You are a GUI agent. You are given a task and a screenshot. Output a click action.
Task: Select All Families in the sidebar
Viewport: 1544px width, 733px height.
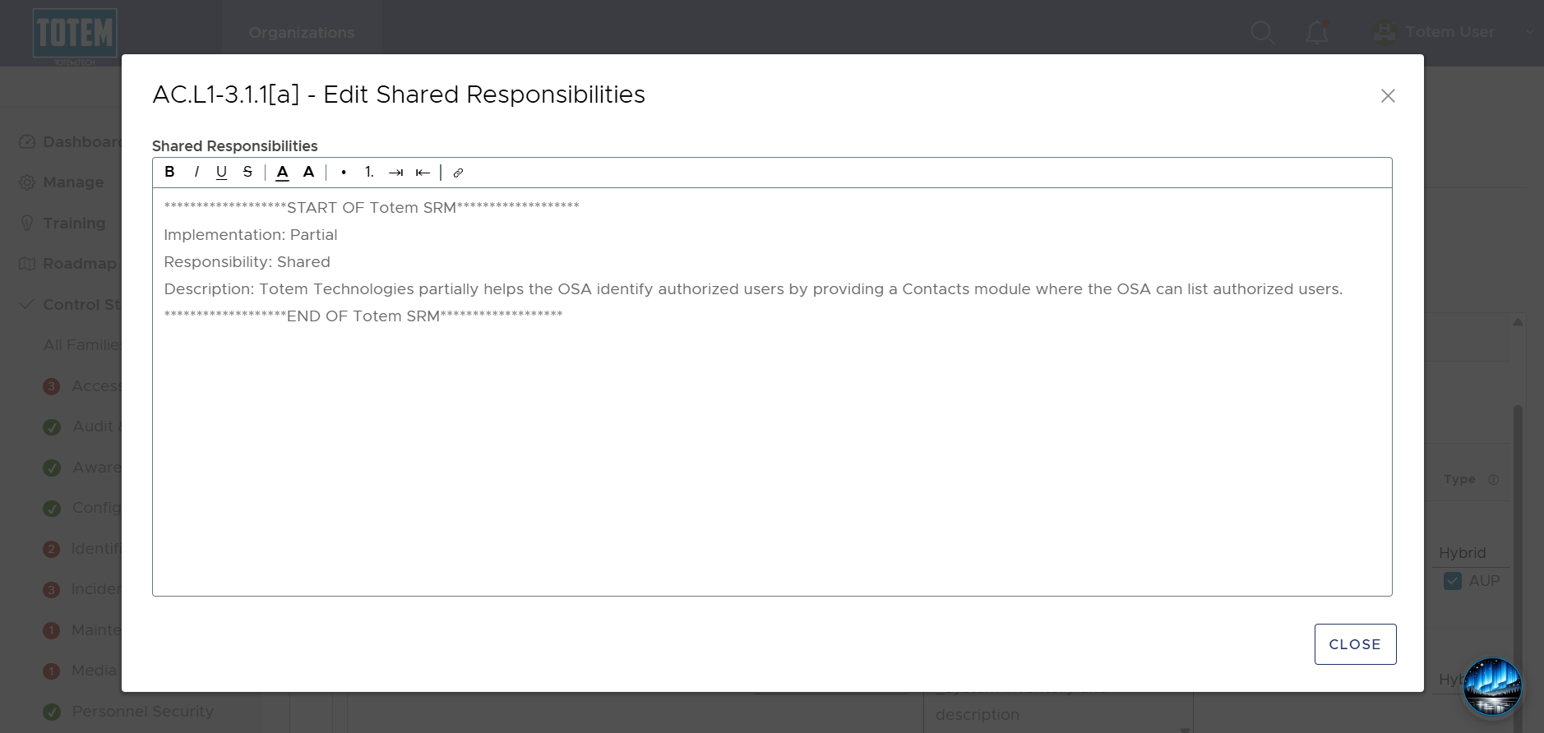coord(82,345)
